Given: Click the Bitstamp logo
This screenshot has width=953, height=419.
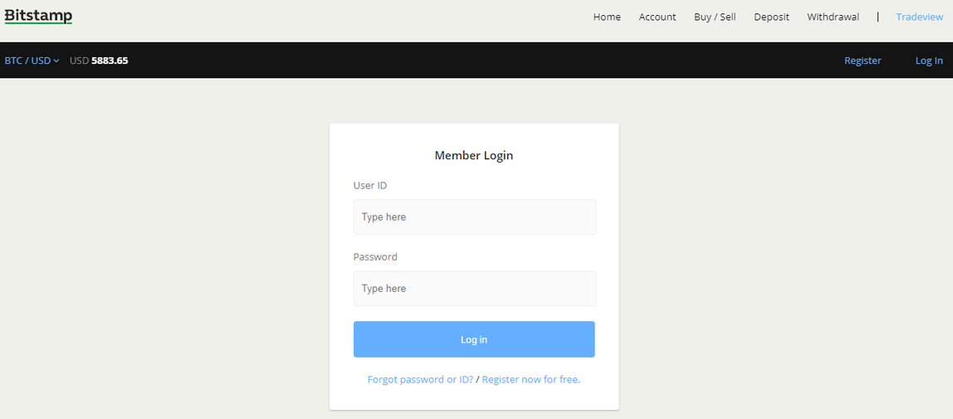Looking at the screenshot, I should (x=38, y=16).
